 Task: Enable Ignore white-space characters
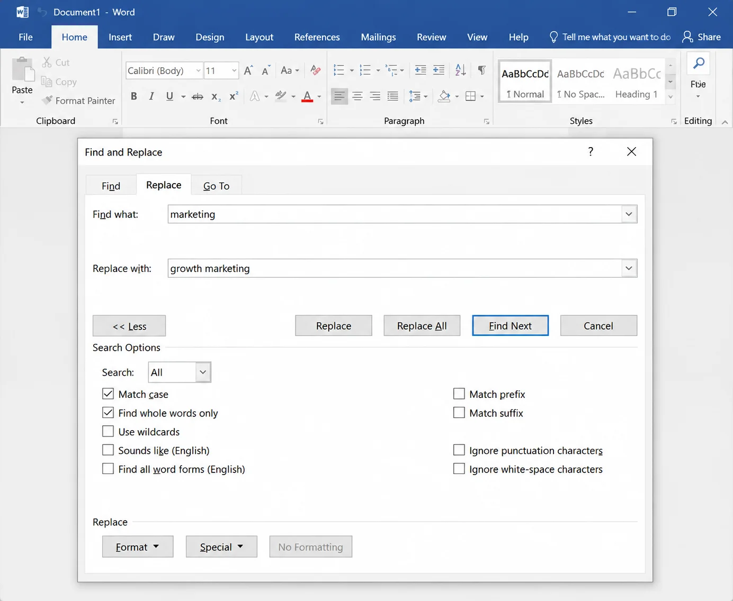[x=459, y=469]
